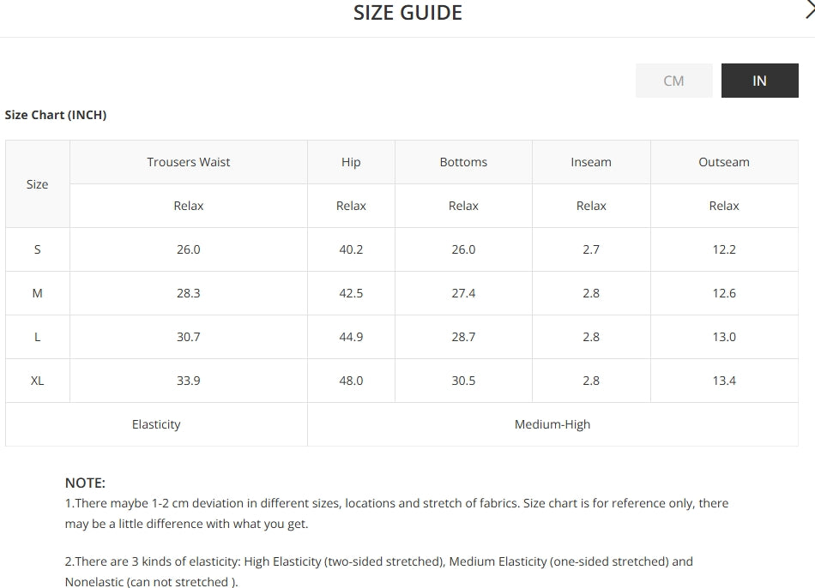Image resolution: width=815 pixels, height=588 pixels.
Task: Click the Bottoms column header
Action: tap(463, 162)
